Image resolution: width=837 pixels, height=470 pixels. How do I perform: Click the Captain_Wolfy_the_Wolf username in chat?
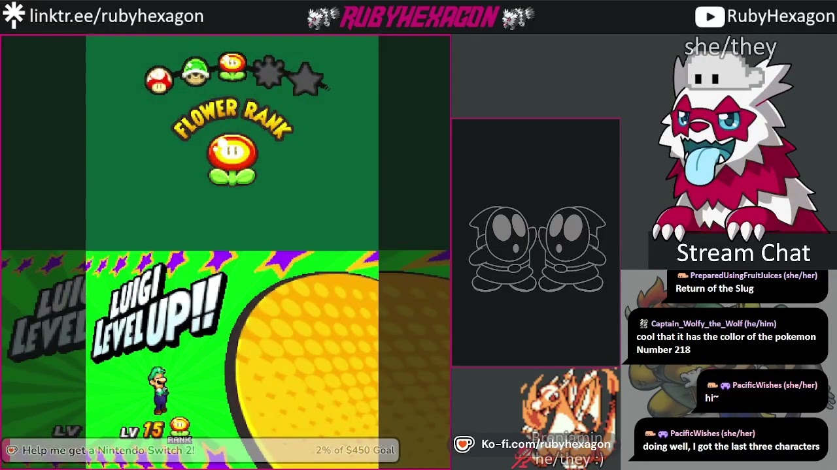713,324
